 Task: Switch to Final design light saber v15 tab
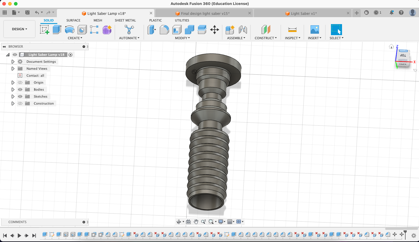pos(204,13)
